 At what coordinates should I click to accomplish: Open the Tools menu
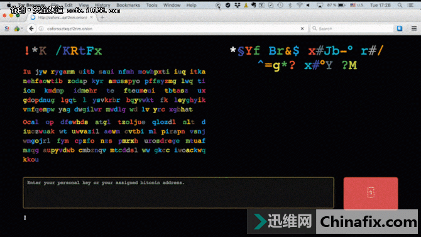pos(151,5)
